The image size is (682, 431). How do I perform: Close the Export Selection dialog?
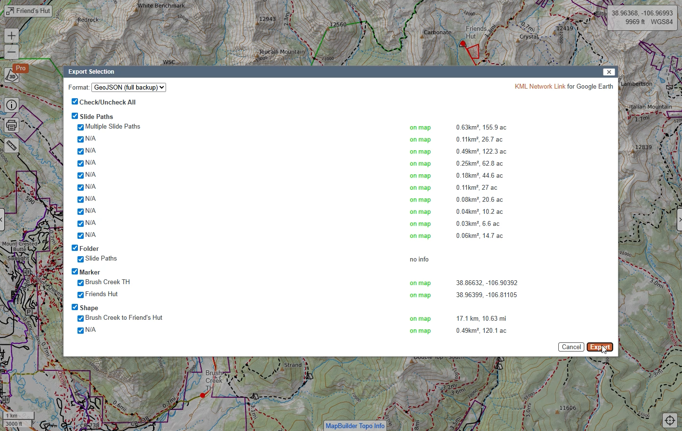609,72
